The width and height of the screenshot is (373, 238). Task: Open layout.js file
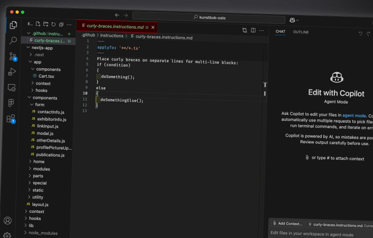[40, 204]
